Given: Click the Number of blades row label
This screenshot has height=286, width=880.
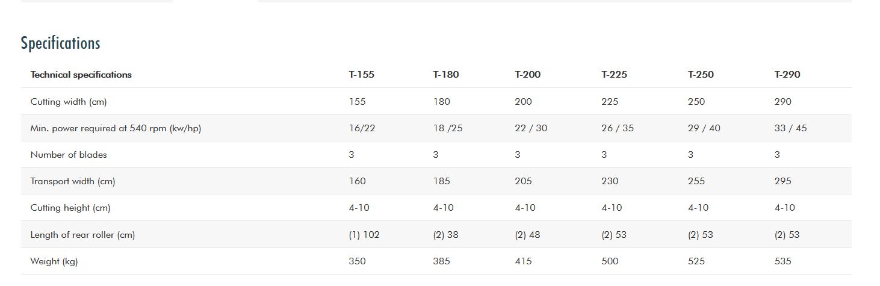Looking at the screenshot, I should pyautogui.click(x=69, y=155).
